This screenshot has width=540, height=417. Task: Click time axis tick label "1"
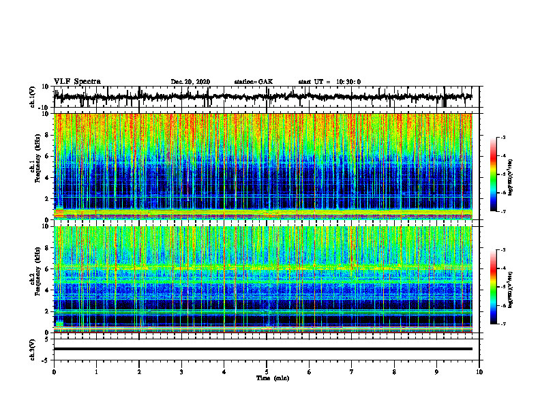point(96,372)
